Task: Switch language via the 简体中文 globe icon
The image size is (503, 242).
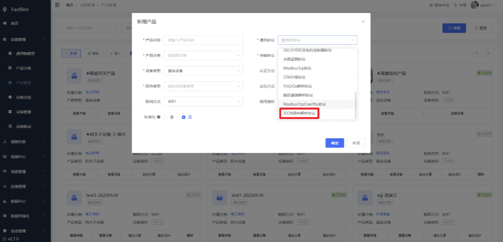Action: [431, 5]
